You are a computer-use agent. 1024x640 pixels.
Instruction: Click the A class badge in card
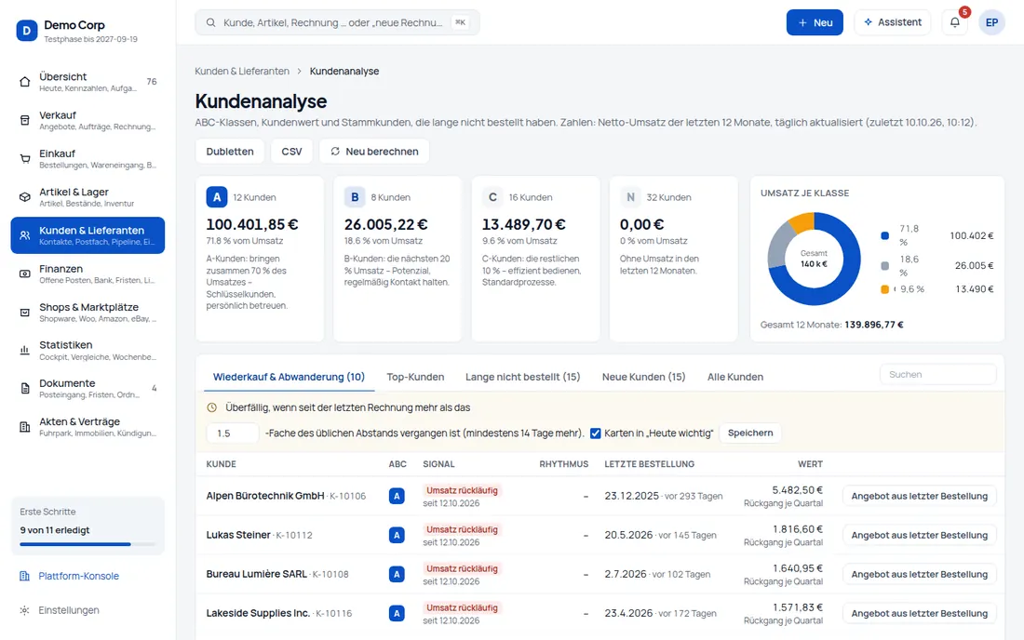click(217, 197)
